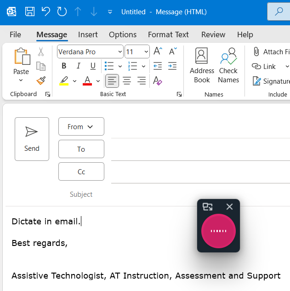
Task: Apply the red font color swatch
Action: (x=87, y=81)
